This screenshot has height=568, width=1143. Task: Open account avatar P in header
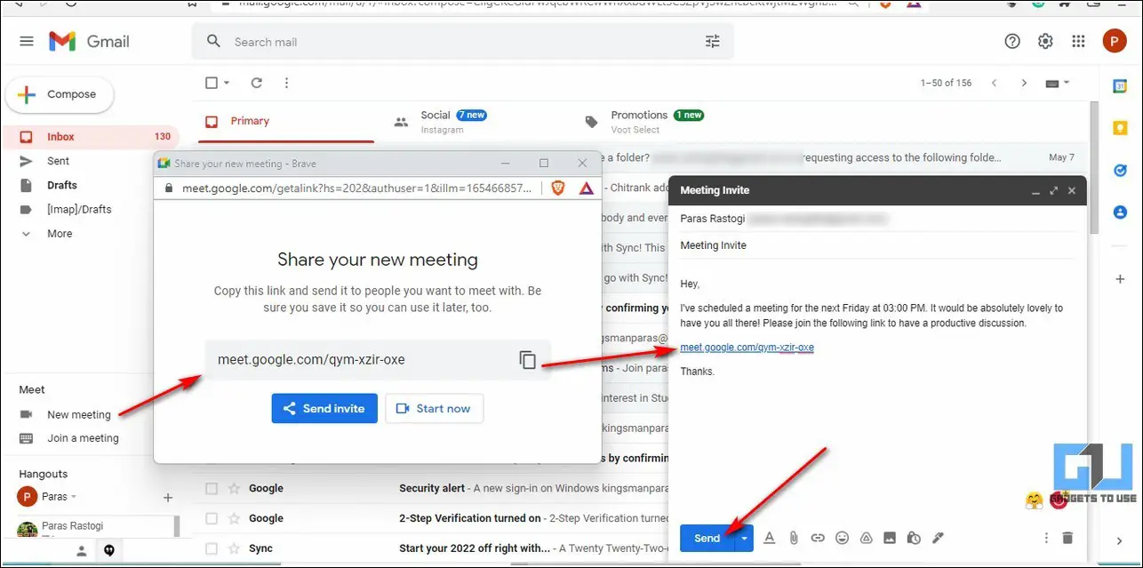point(1115,41)
